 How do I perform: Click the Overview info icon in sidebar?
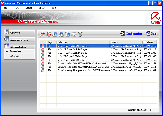(7, 32)
